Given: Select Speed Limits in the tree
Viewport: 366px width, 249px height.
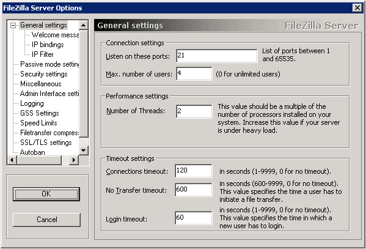Looking at the screenshot, I should [x=38, y=123].
